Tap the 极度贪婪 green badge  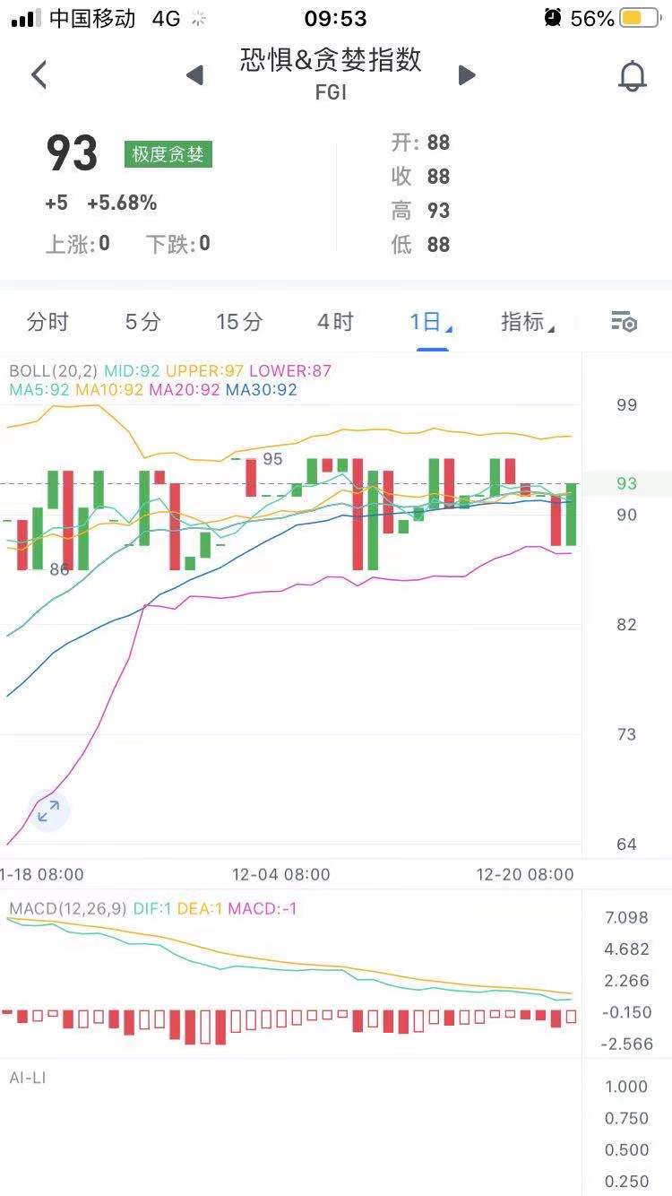168,154
